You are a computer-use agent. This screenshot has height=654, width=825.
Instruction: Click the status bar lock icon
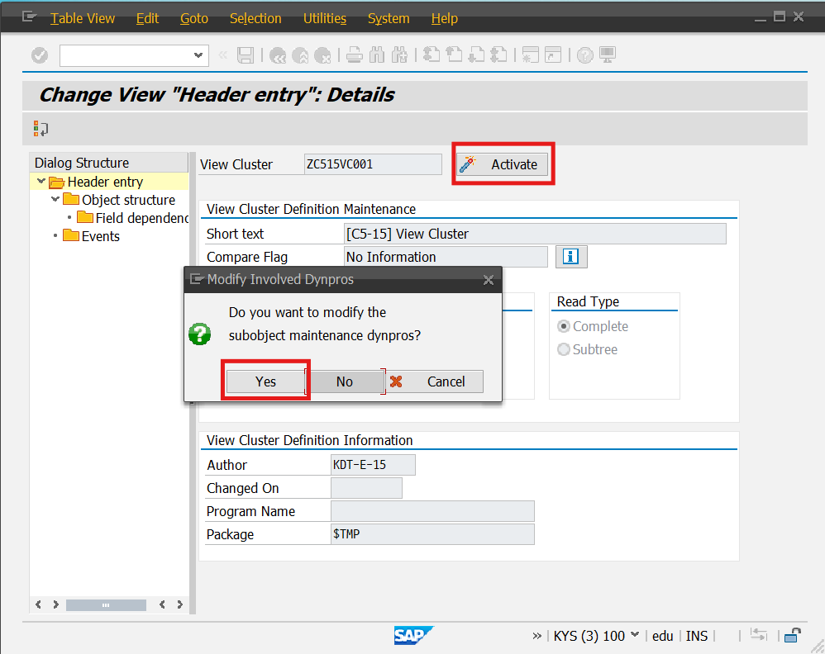tap(792, 636)
